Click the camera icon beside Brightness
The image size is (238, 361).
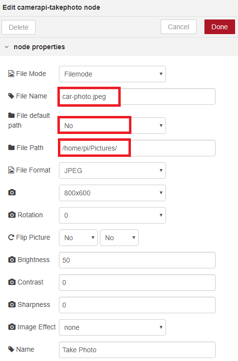[x=12, y=260]
